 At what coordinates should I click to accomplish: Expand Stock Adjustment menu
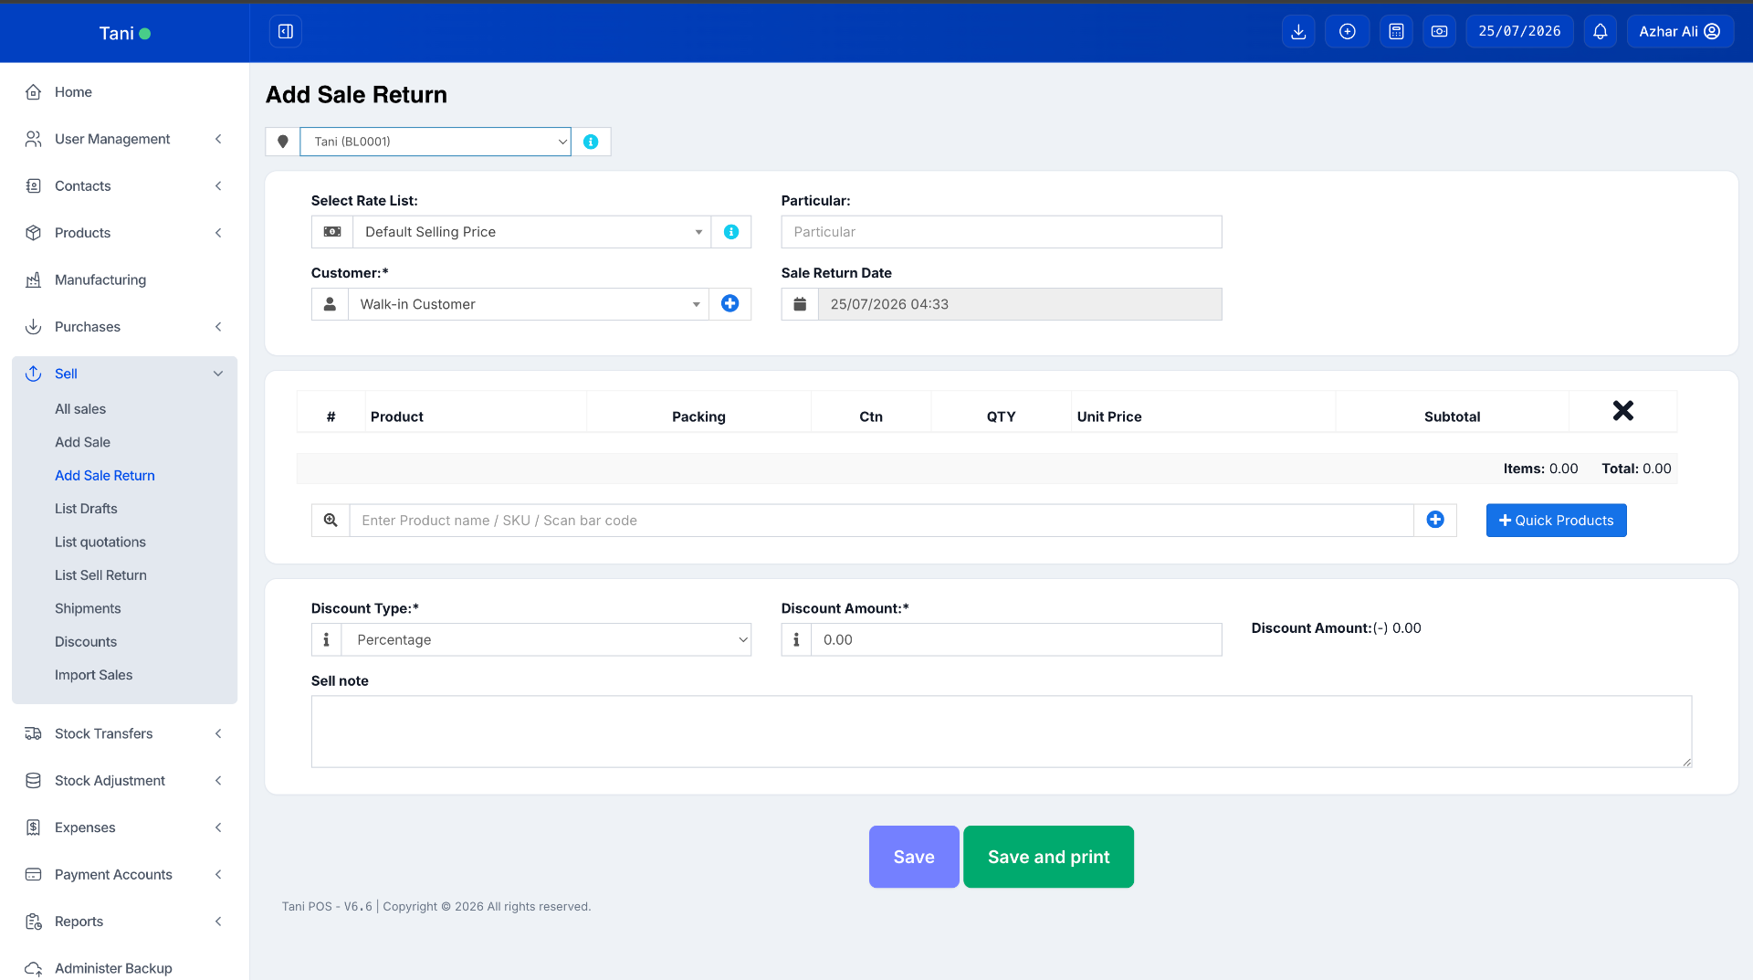click(x=124, y=781)
